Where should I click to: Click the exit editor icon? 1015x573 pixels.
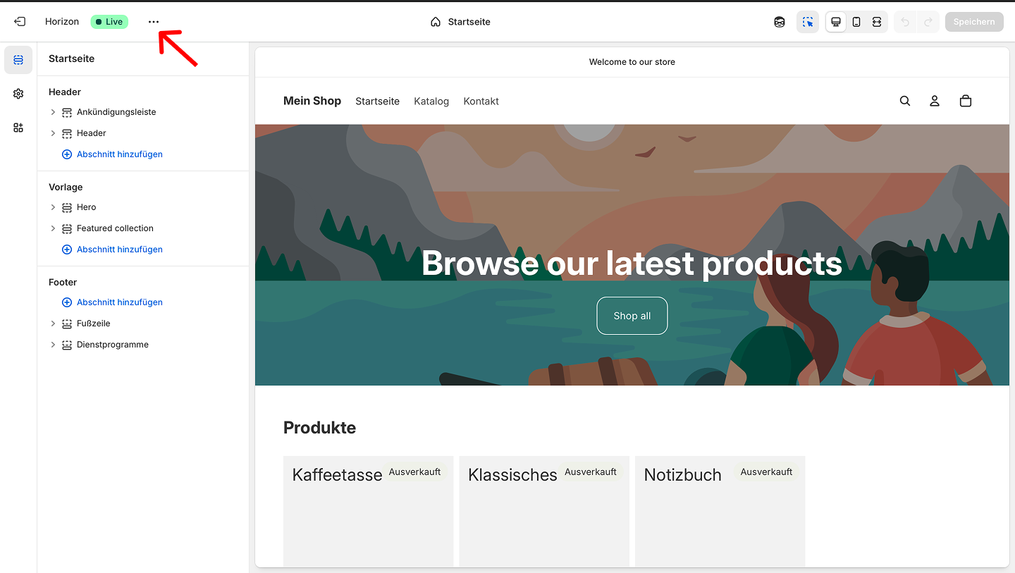click(x=20, y=22)
